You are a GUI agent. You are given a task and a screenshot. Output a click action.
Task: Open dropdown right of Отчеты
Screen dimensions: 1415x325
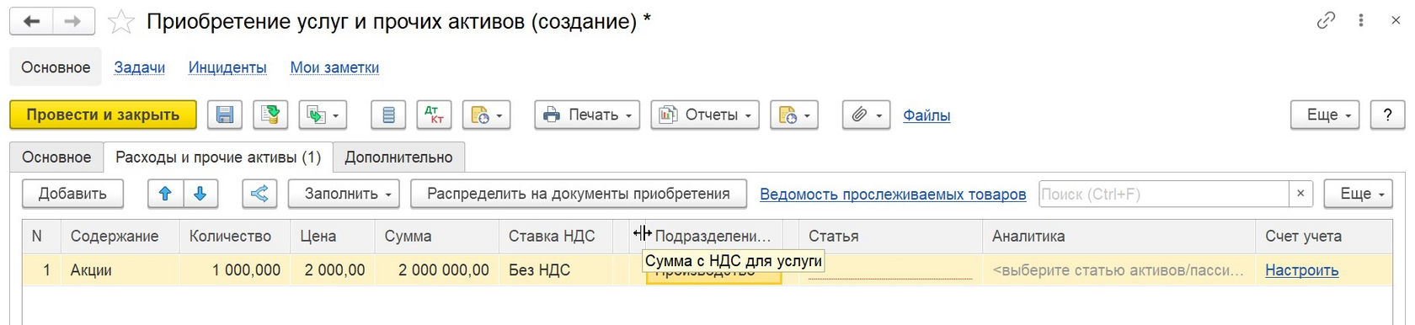794,115
